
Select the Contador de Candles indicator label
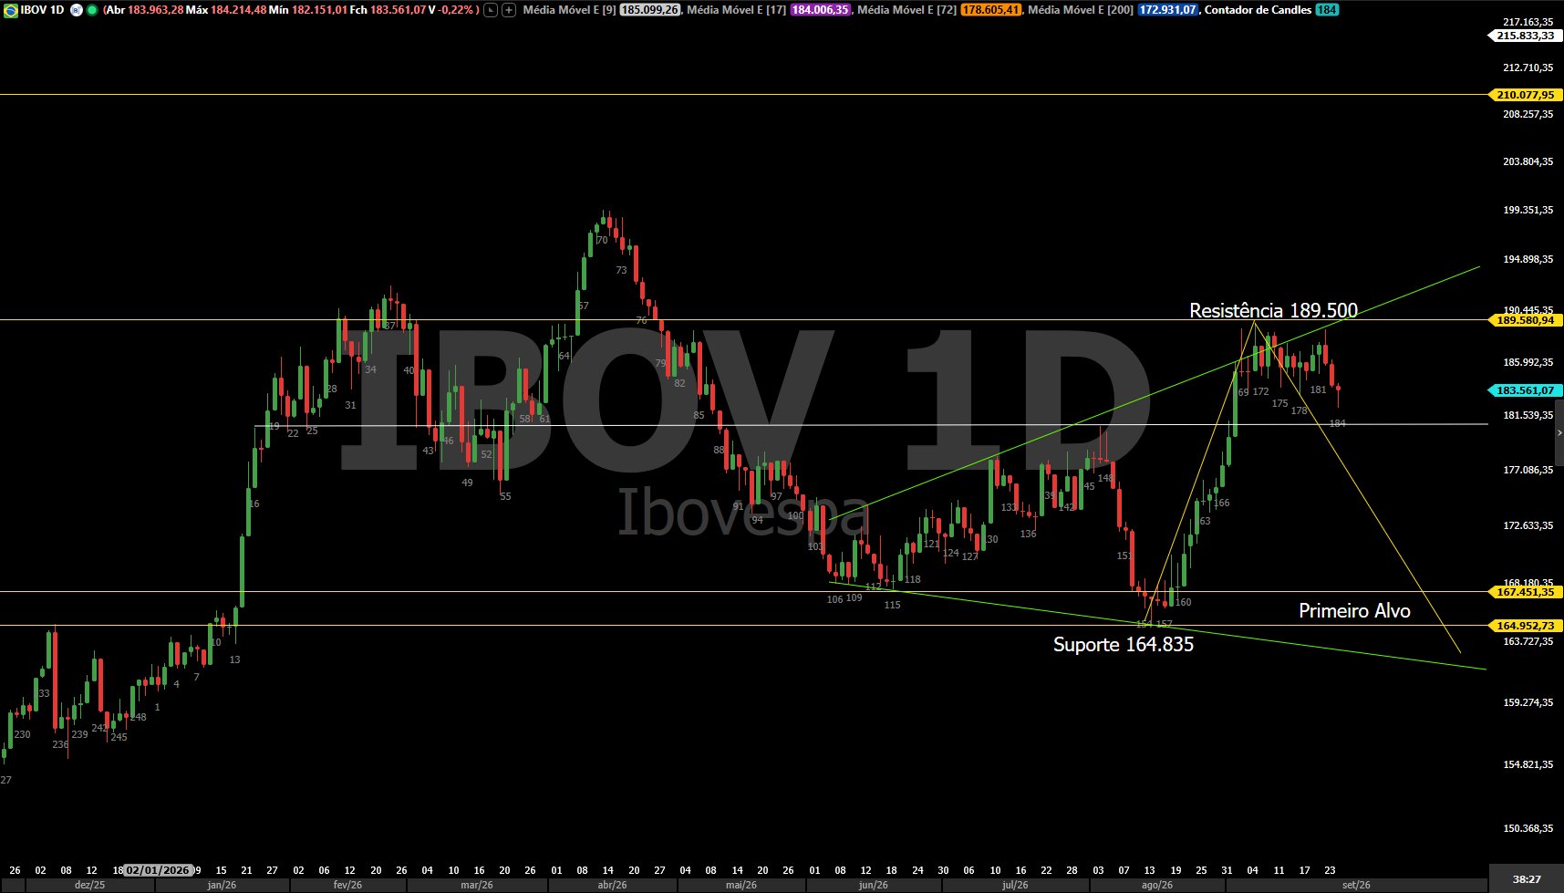1258,10
